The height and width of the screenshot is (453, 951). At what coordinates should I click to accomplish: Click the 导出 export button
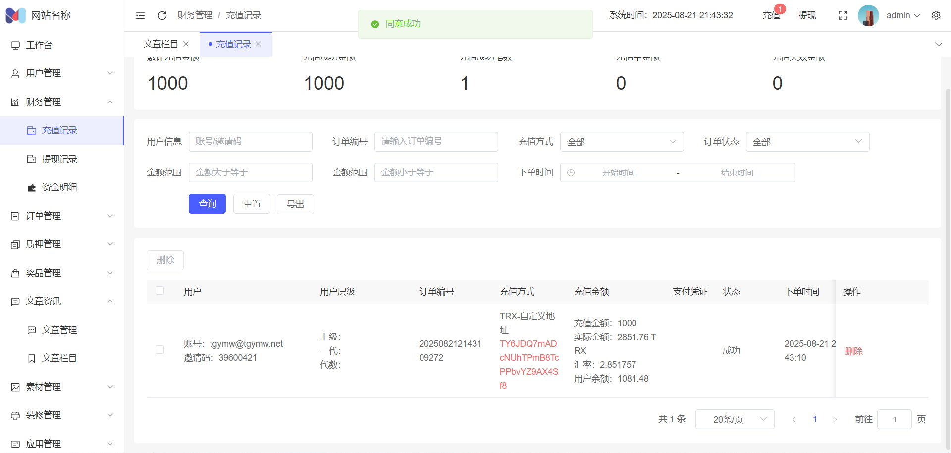click(295, 204)
